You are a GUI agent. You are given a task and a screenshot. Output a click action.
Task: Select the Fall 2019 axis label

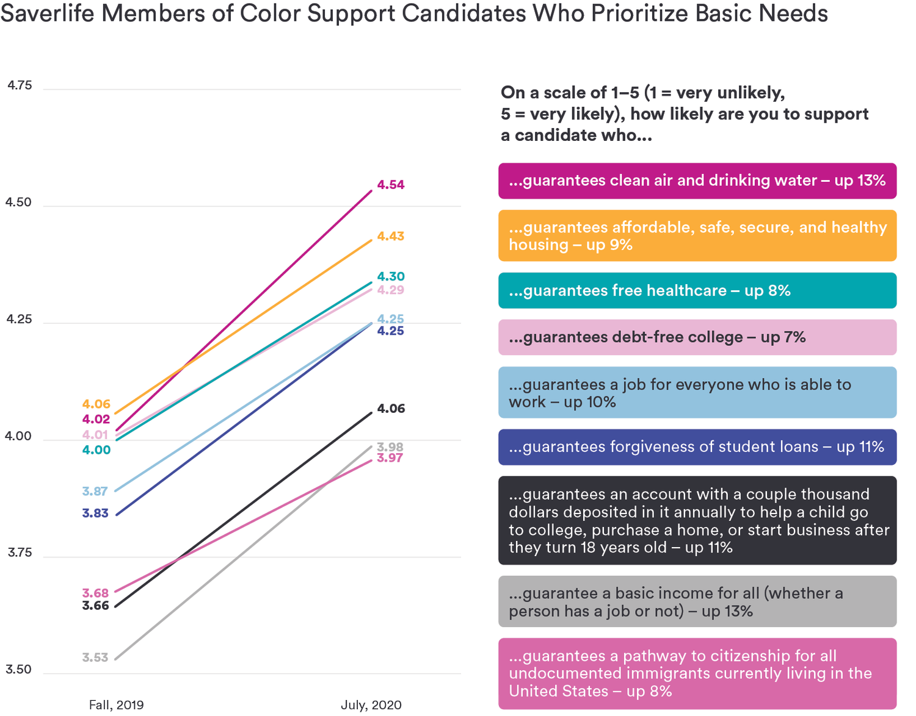coord(116,705)
